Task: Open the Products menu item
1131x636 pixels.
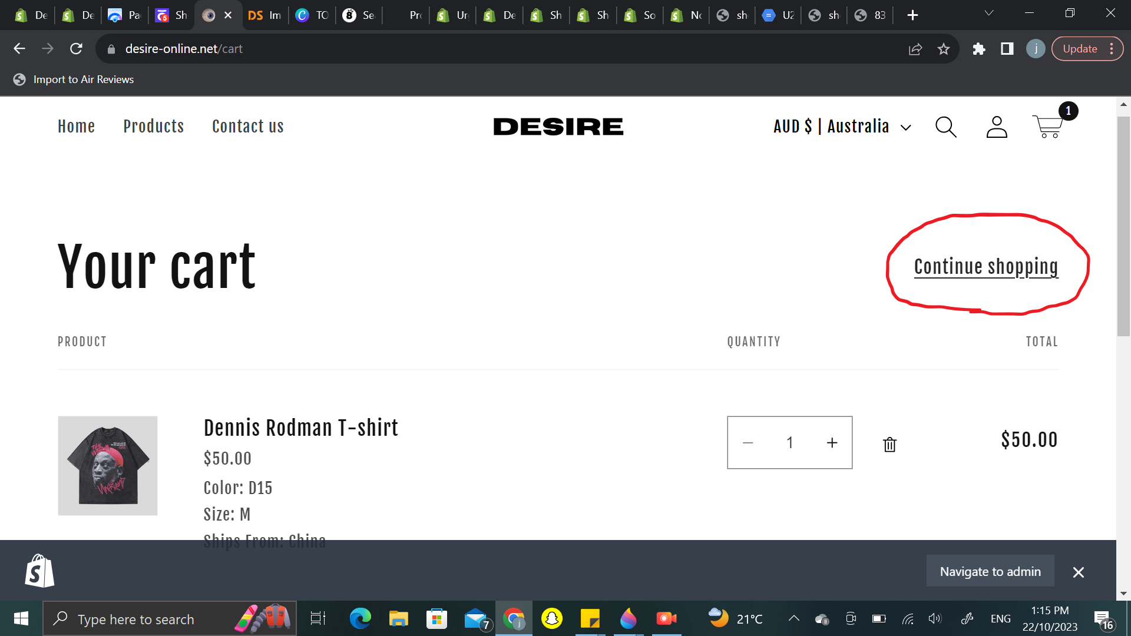Action: point(154,127)
